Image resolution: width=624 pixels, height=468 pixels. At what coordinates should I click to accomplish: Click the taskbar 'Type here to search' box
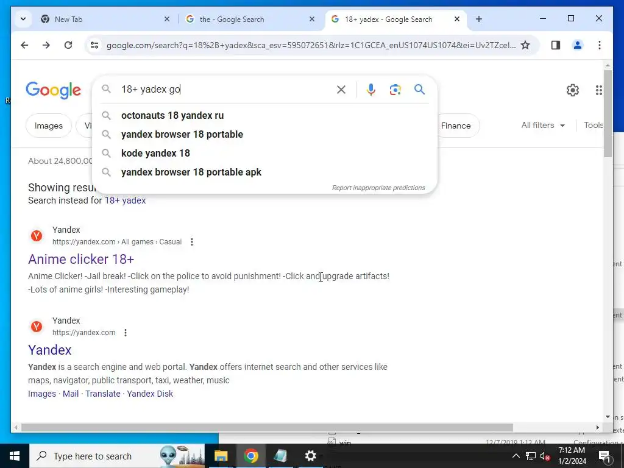[117, 456]
